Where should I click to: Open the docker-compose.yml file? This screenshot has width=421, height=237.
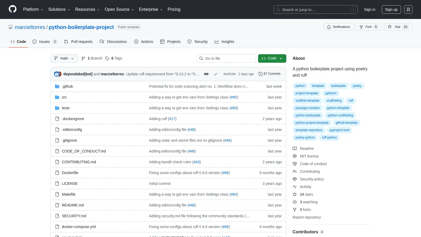[x=79, y=227]
